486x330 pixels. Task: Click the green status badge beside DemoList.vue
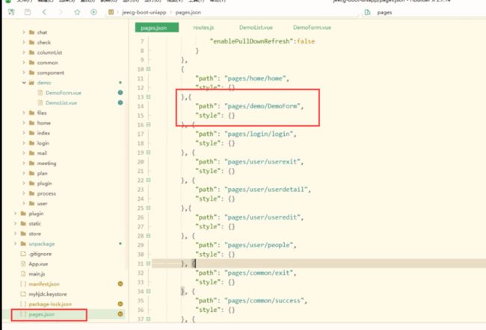tap(120, 102)
